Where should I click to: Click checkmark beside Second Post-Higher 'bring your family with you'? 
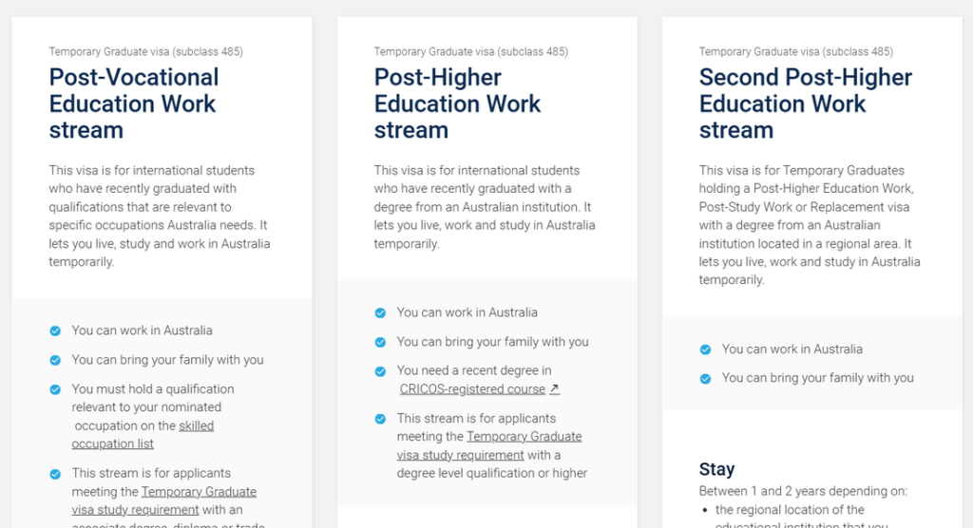pyautogui.click(x=706, y=379)
